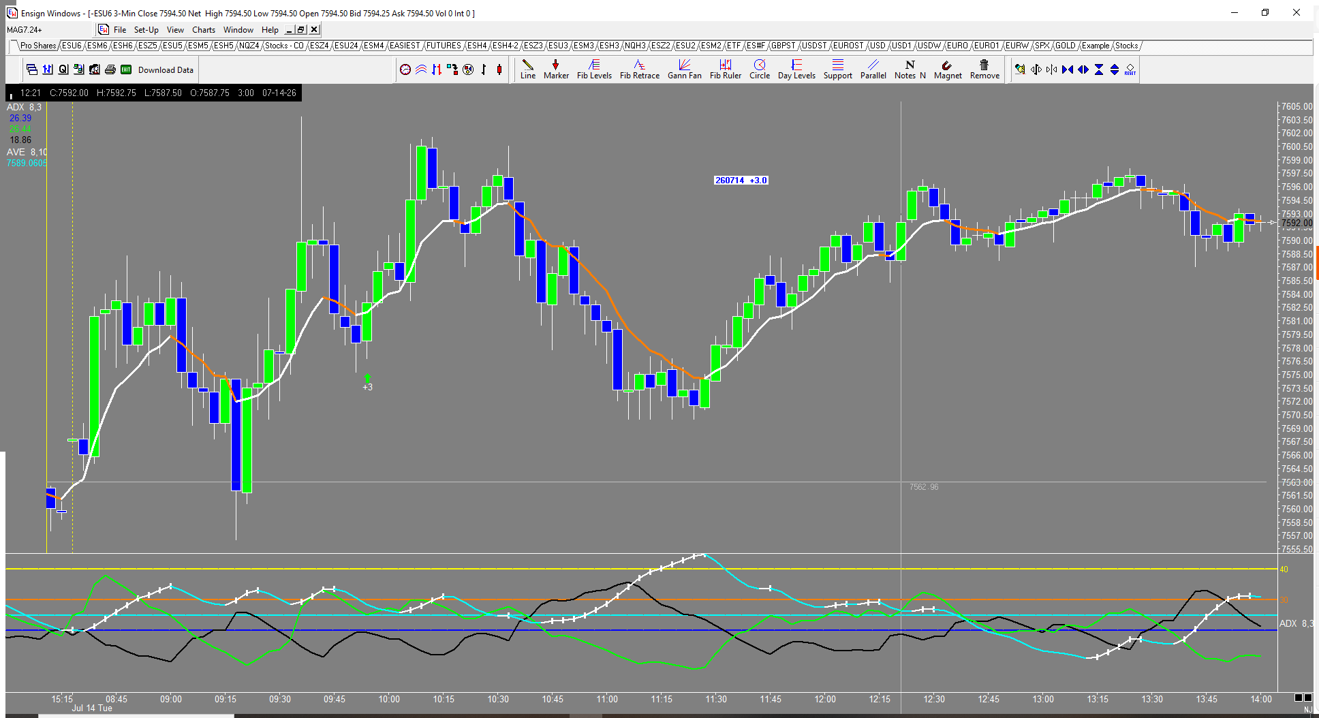Screen dimensions: 1319x718
Task: Minimize the inner chart window
Action: tap(290, 30)
